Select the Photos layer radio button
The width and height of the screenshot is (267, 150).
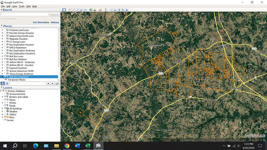pyautogui.click(x=5, y=102)
